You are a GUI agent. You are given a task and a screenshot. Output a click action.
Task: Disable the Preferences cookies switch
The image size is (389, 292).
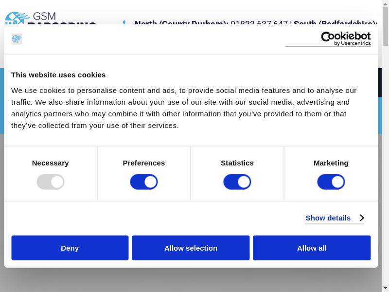click(x=144, y=182)
